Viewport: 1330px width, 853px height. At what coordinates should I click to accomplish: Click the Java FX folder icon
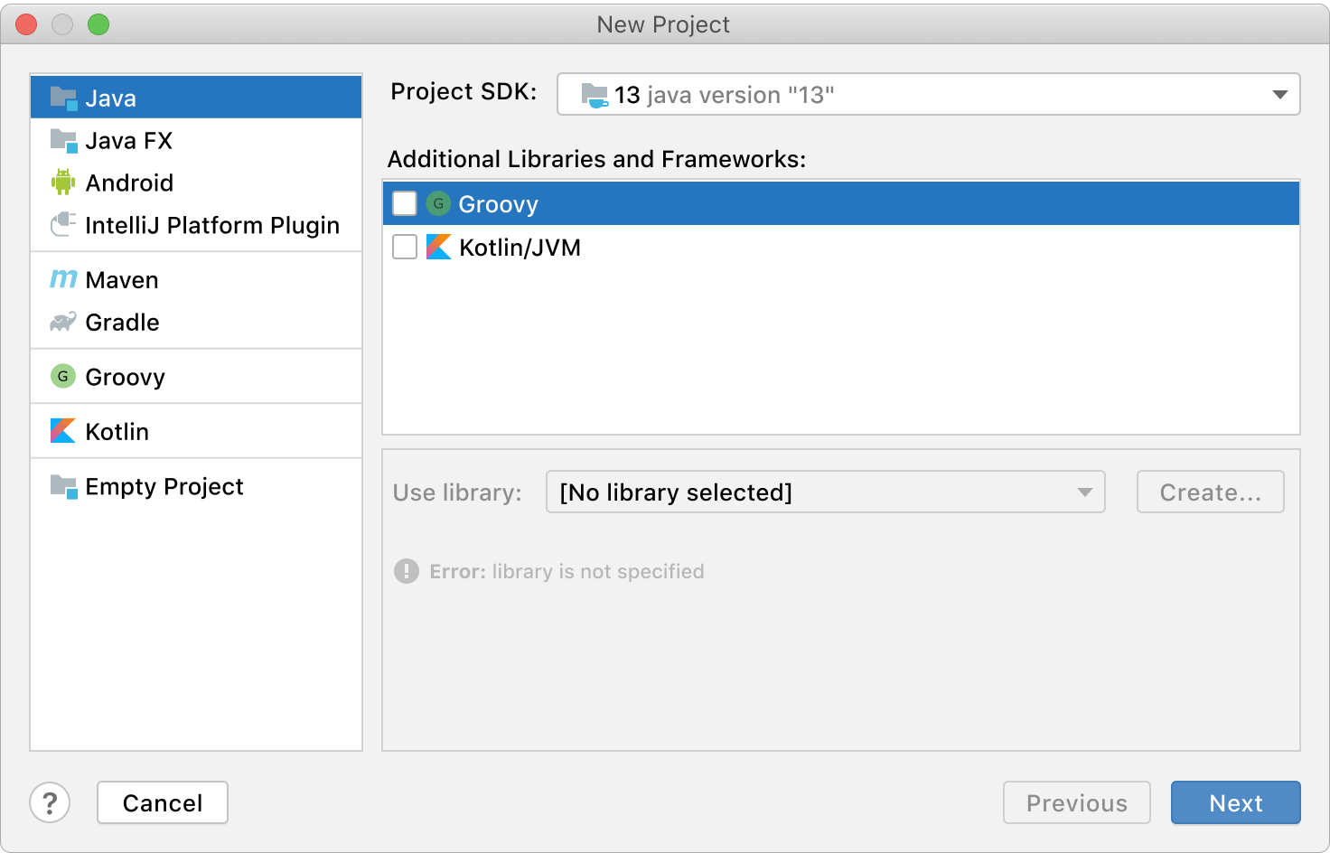(x=63, y=140)
